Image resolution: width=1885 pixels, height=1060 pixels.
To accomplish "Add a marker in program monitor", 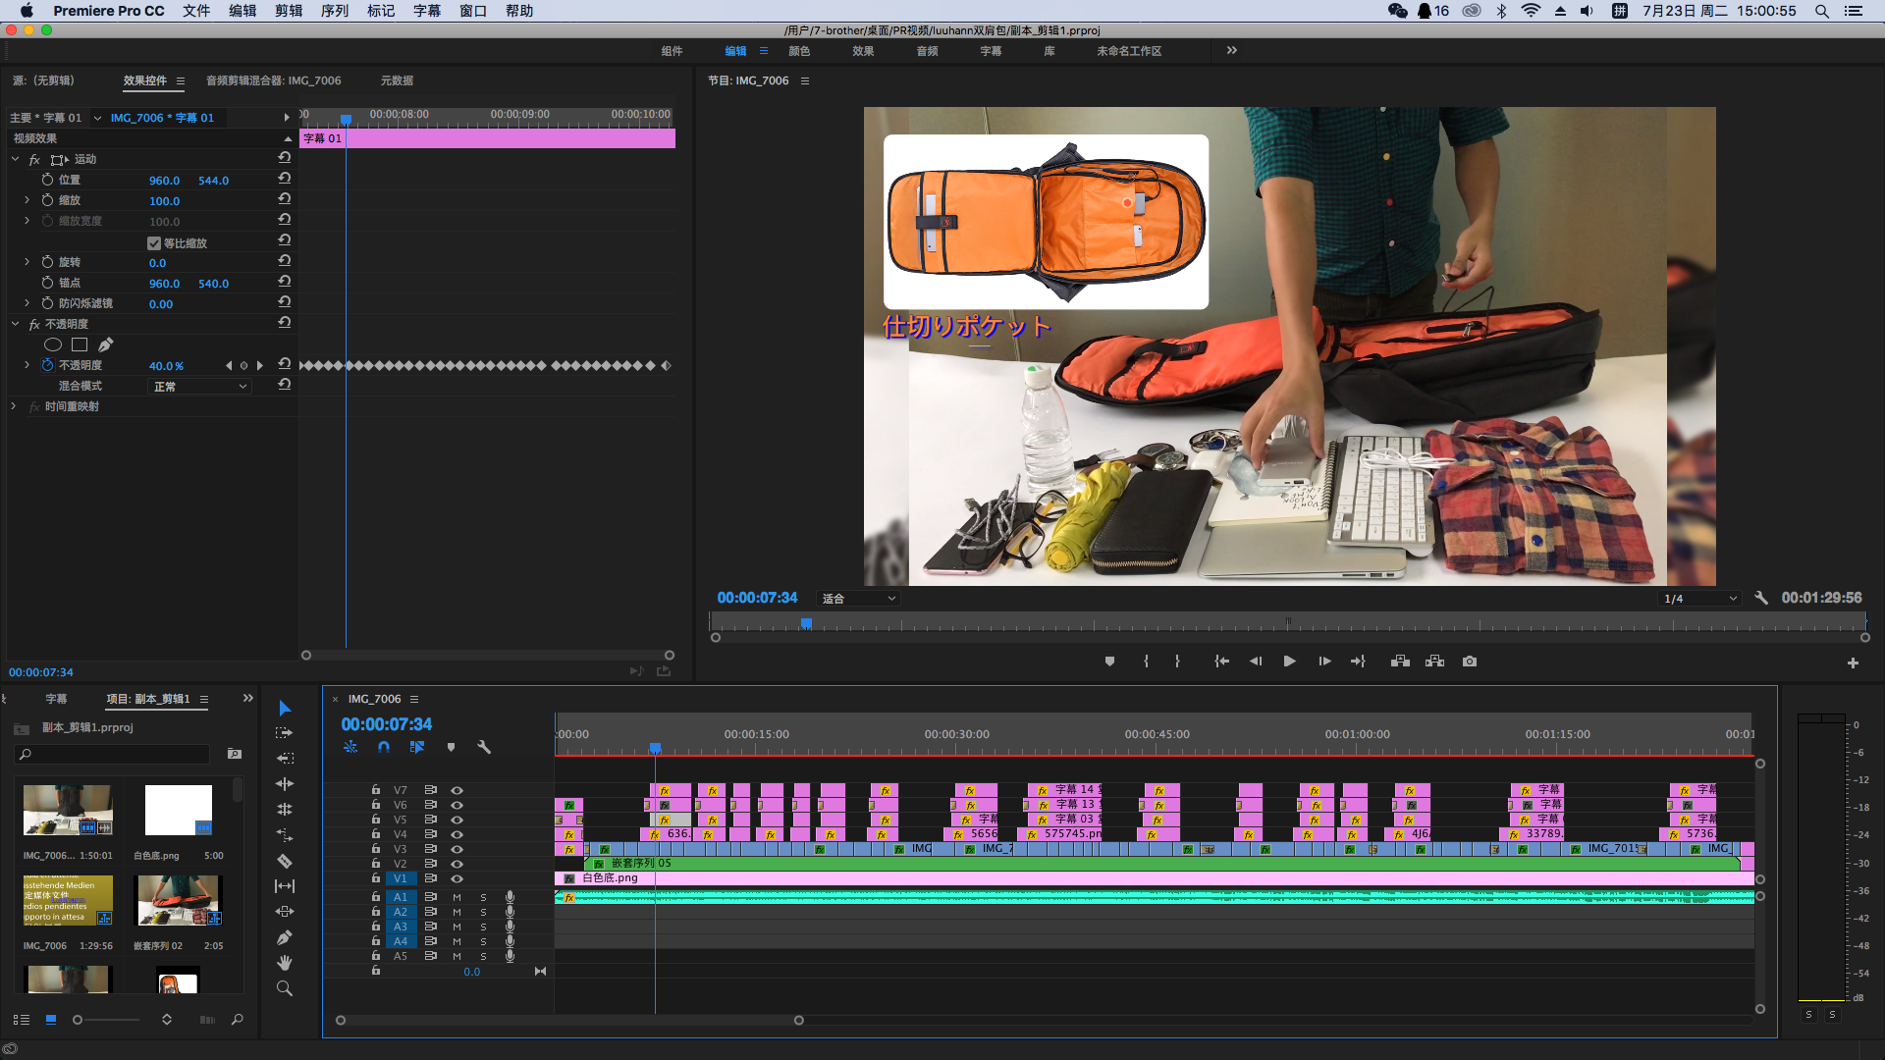I will [1109, 662].
